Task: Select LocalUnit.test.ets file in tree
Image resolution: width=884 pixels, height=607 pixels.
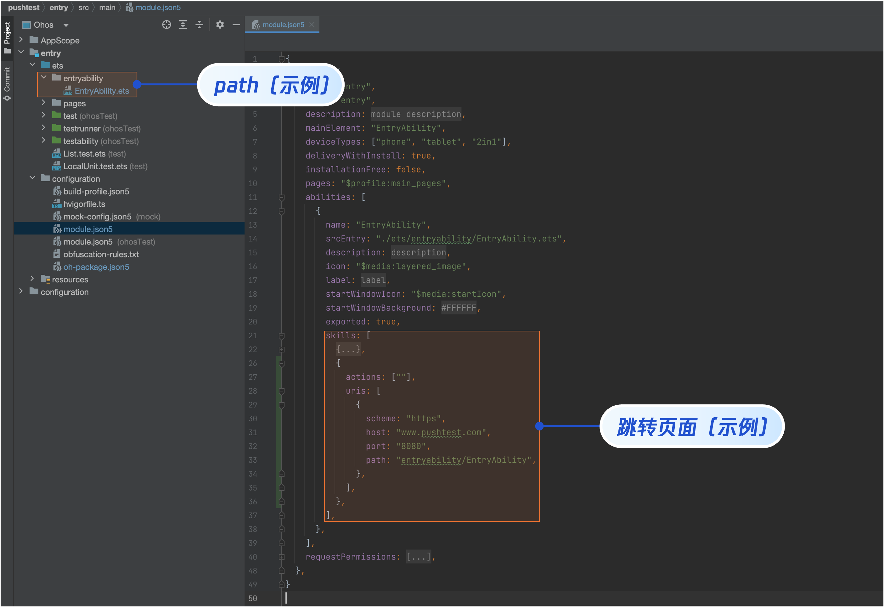Action: pyautogui.click(x=100, y=166)
